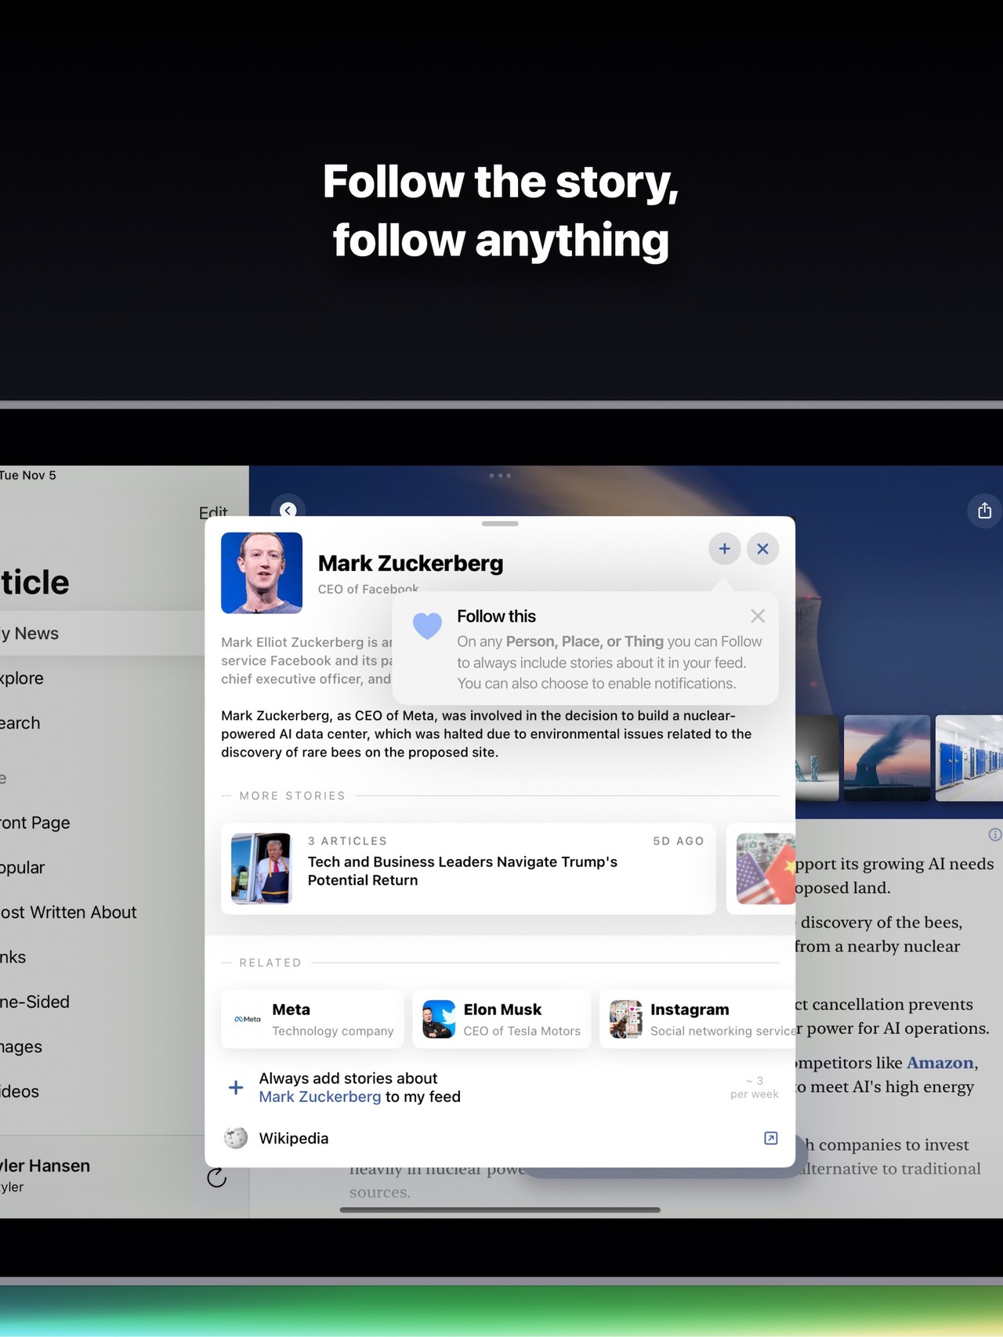
Task: Open the US-China flags story card
Action: [x=761, y=869]
